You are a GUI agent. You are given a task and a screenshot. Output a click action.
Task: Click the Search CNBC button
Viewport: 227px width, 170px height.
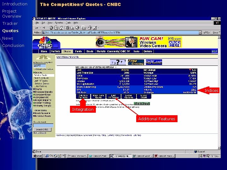[42, 129]
